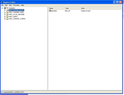Sort values by the Data column header
Screen dimensions: 124x95
pyautogui.click(x=99, y=8)
